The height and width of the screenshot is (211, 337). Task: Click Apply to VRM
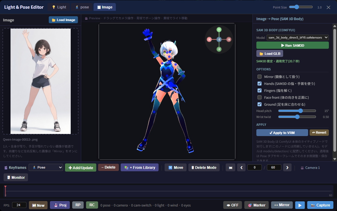[x=282, y=133]
